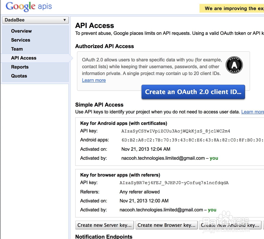Click 'Any referer allowed' text
Viewport: 264px width, 239px height.
(140, 192)
